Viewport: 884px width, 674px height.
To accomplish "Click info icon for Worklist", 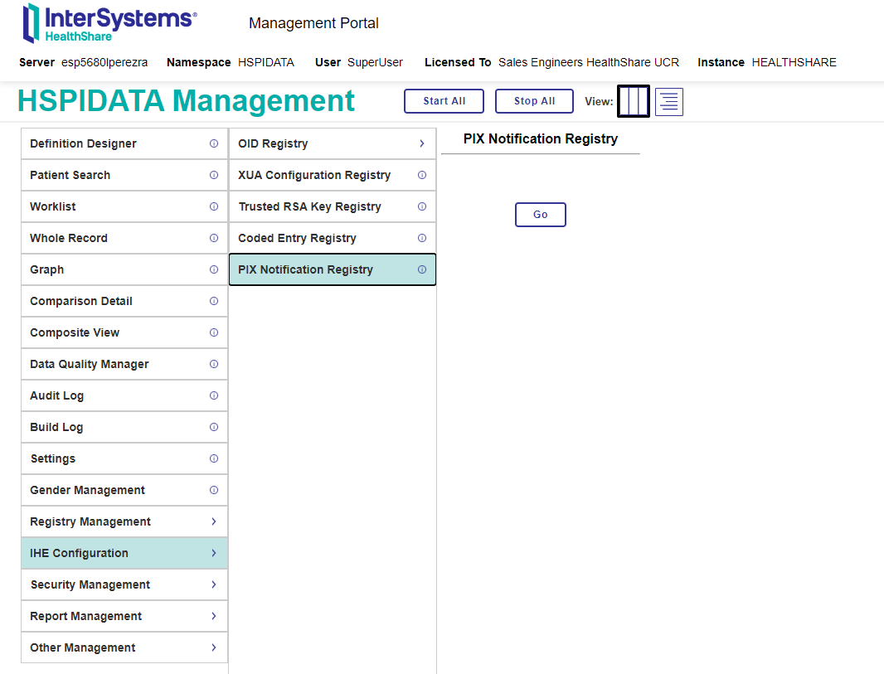I will point(214,206).
